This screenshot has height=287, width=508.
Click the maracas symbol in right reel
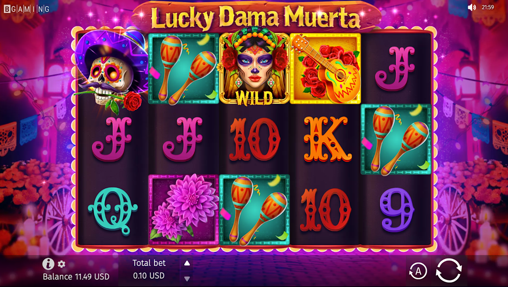[x=396, y=139]
